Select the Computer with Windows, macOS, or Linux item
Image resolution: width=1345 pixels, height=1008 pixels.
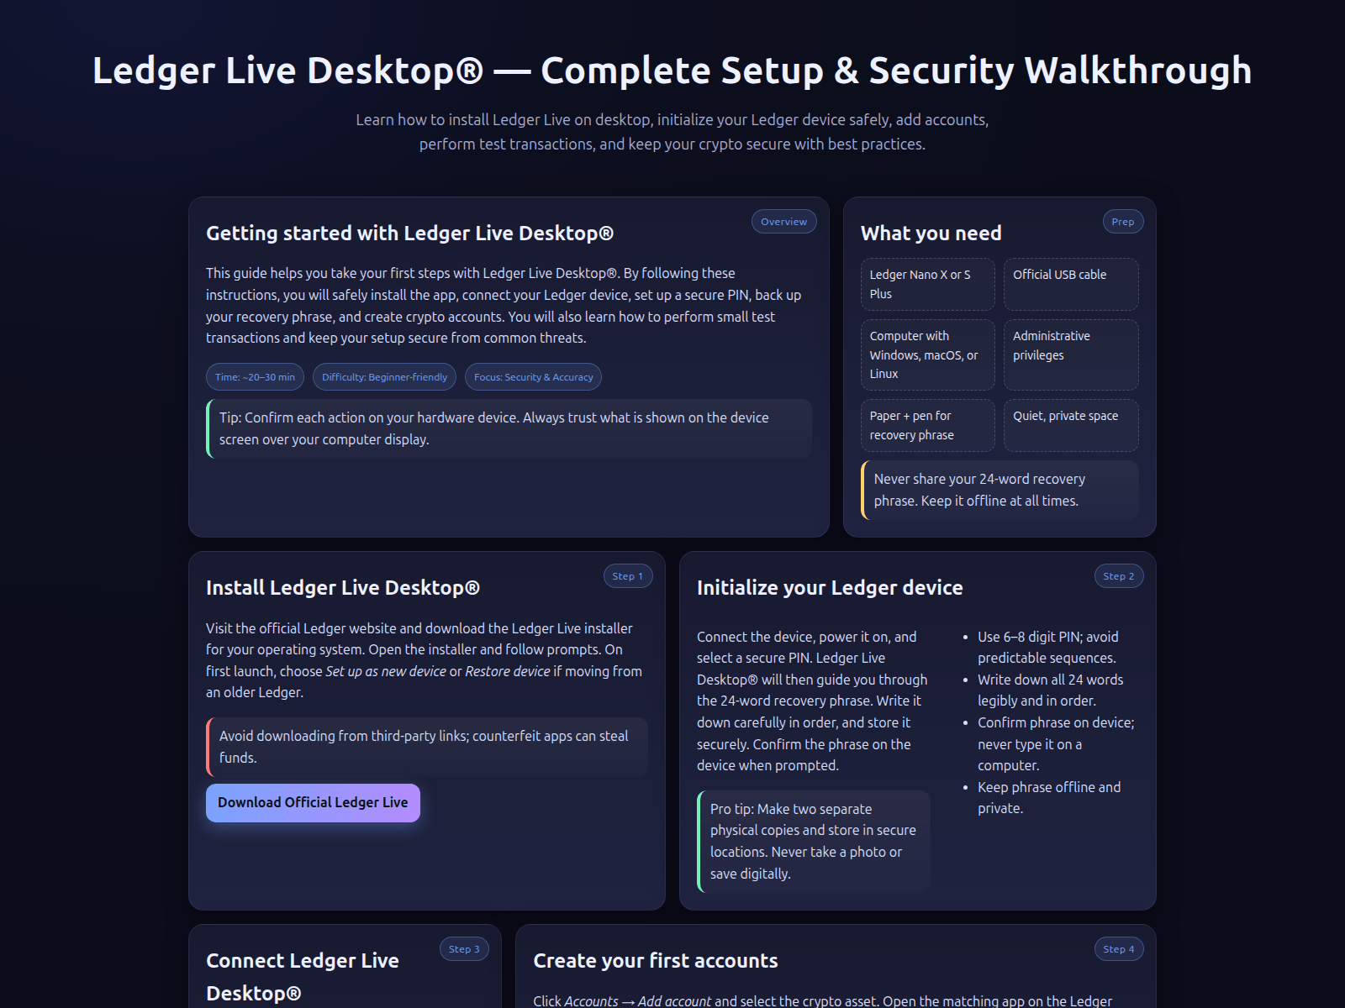coord(927,354)
